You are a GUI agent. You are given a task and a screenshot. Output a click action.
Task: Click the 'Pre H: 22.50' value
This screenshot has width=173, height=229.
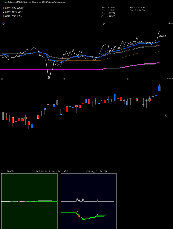(x=108, y=10)
